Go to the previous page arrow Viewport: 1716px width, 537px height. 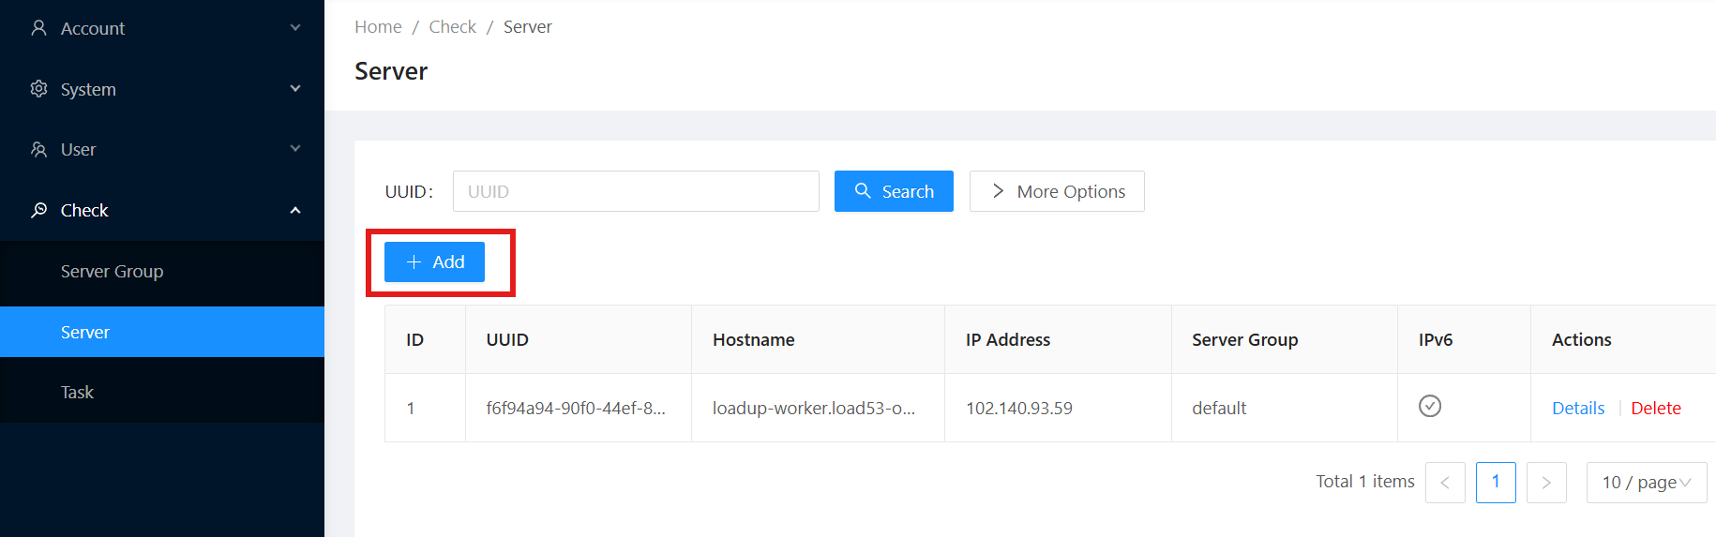[1444, 483]
